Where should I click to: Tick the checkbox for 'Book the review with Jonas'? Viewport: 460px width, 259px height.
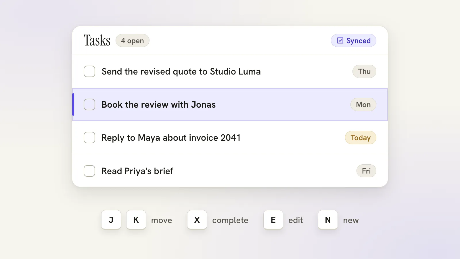tap(89, 104)
